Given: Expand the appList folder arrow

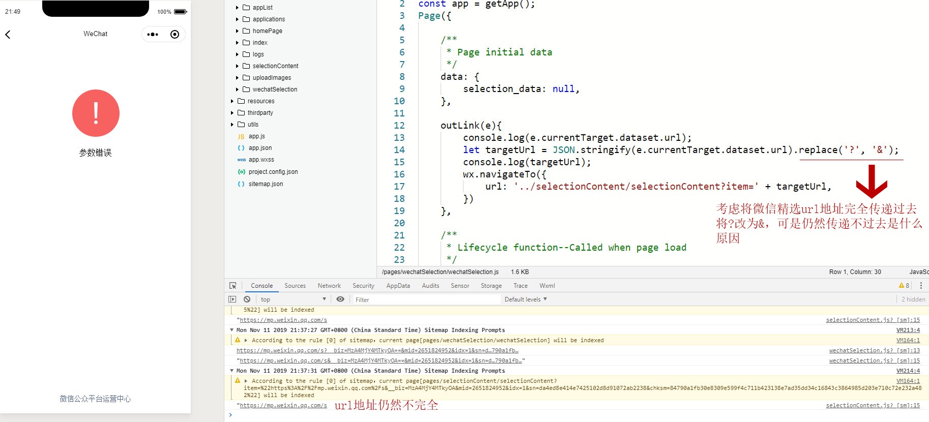Looking at the screenshot, I should click(237, 8).
